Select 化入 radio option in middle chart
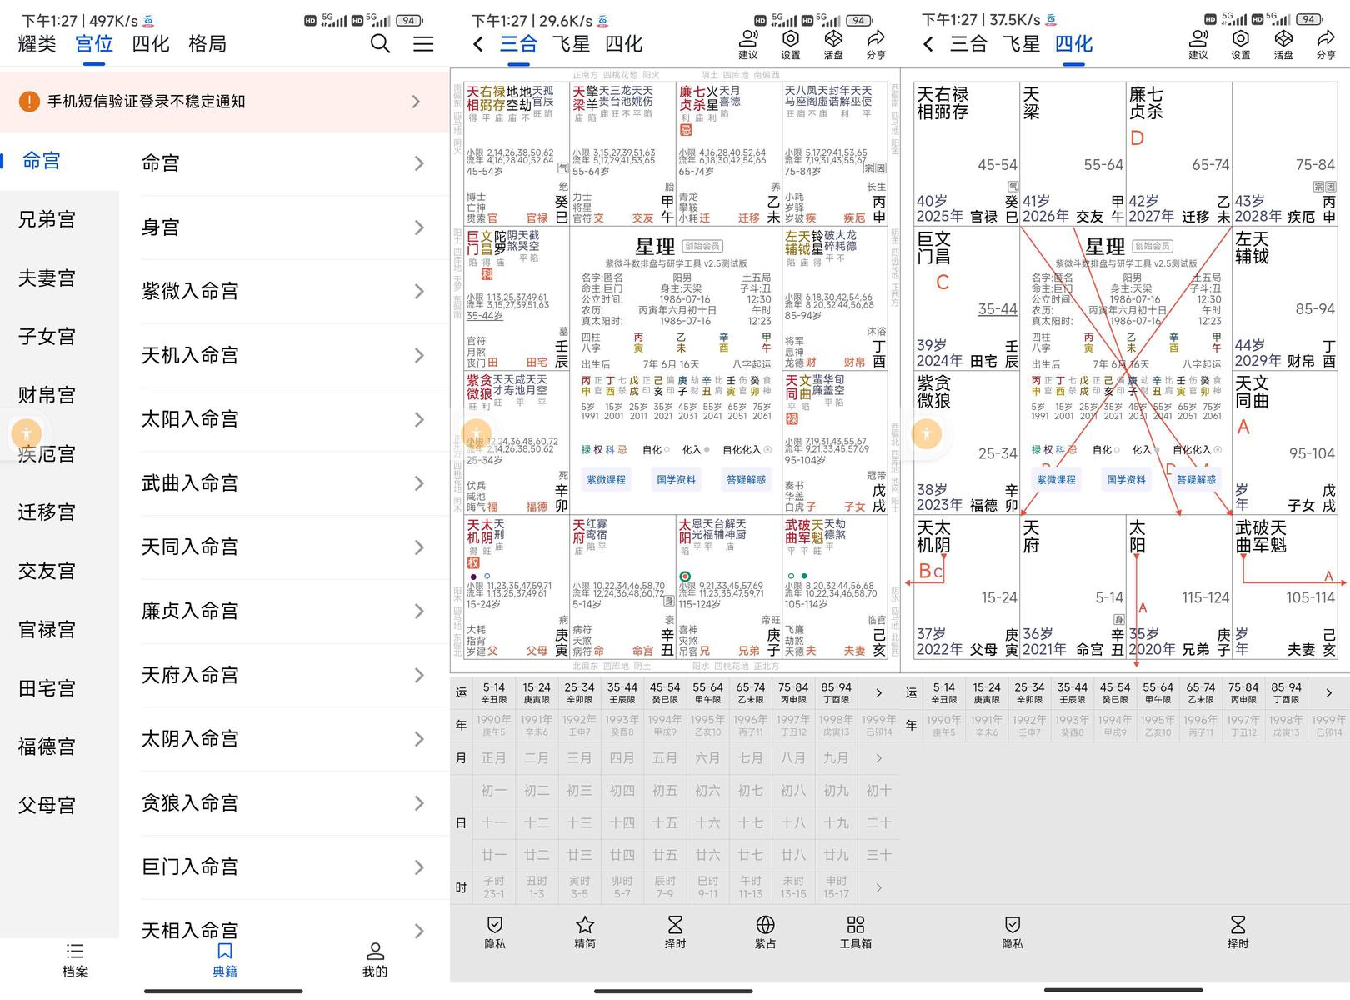 [696, 450]
